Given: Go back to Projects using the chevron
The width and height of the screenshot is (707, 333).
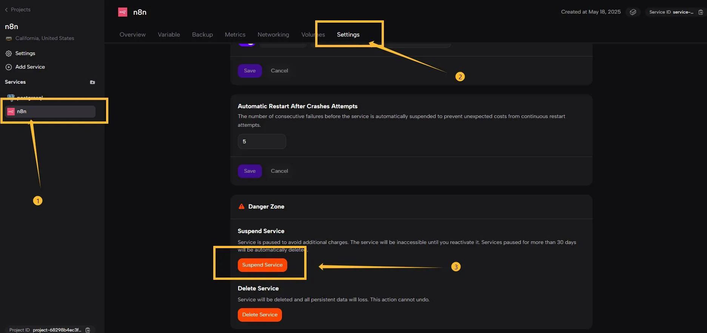Looking at the screenshot, I should tap(6, 10).
